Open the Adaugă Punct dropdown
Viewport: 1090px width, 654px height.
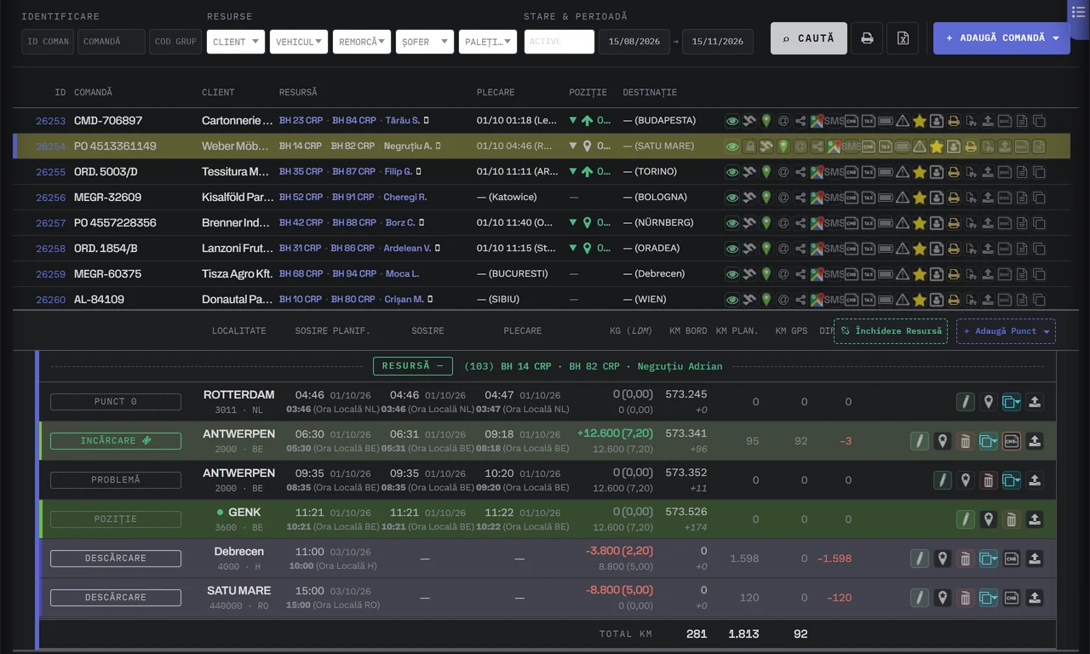(1006, 331)
